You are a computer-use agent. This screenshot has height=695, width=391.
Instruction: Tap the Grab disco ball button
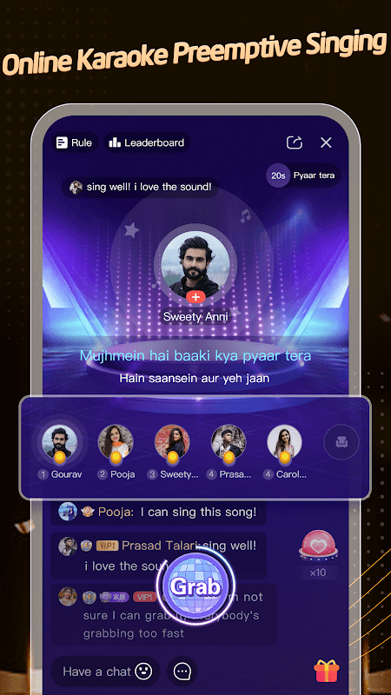pyautogui.click(x=195, y=587)
